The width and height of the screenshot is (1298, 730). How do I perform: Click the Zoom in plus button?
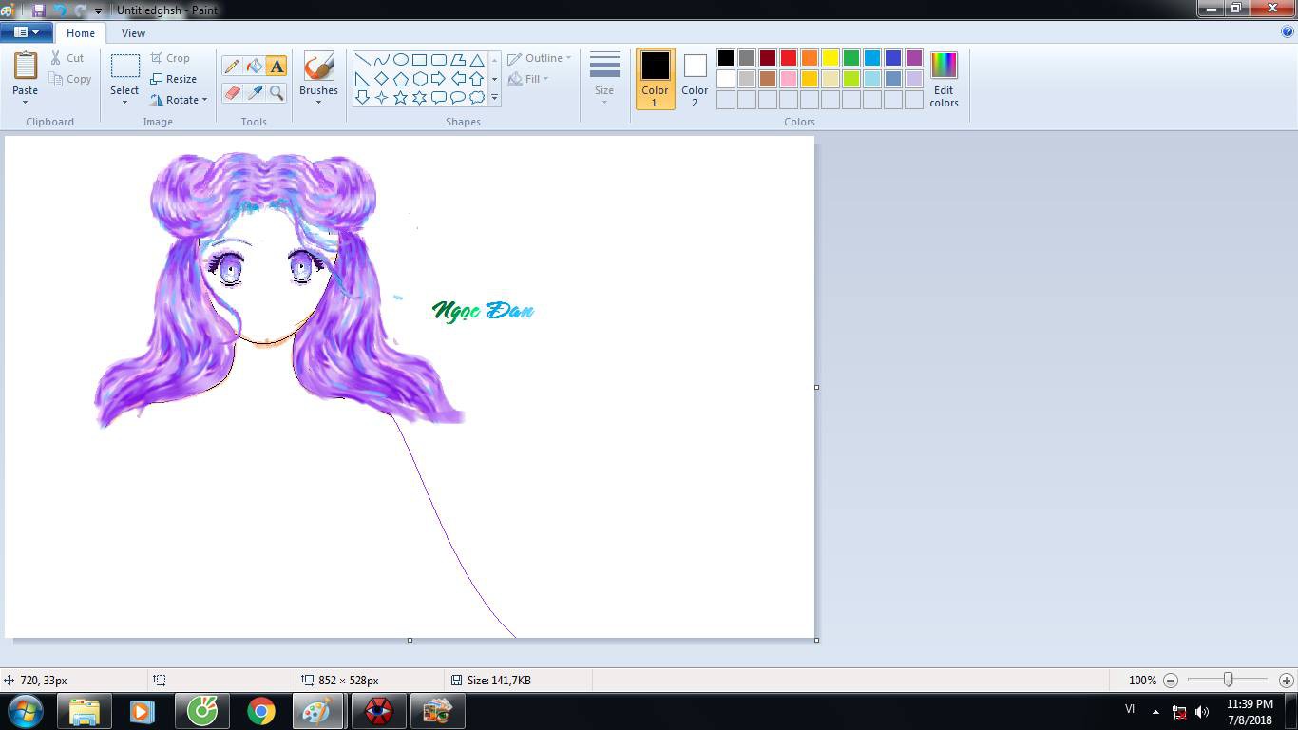(x=1286, y=680)
